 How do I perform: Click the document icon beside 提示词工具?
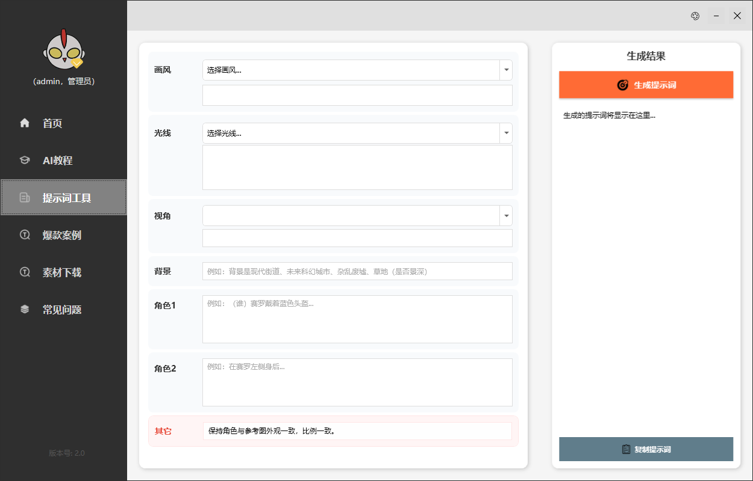[25, 198]
